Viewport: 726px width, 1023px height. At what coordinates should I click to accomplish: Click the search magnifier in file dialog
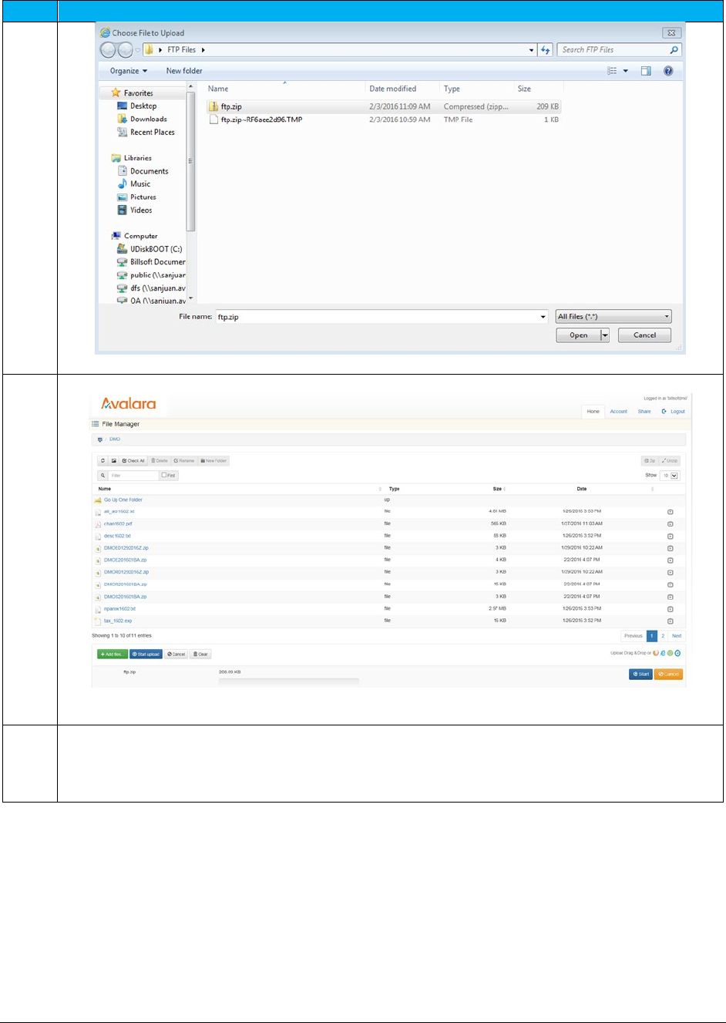674,50
